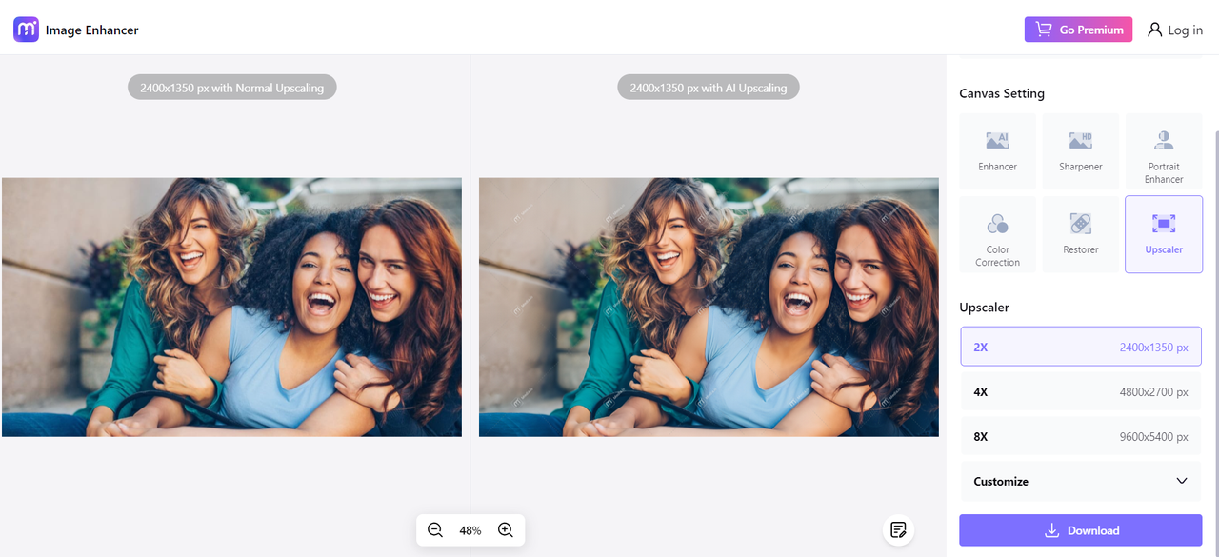This screenshot has width=1219, height=557.
Task: Choose the 2X upscaling option
Action: point(1080,347)
